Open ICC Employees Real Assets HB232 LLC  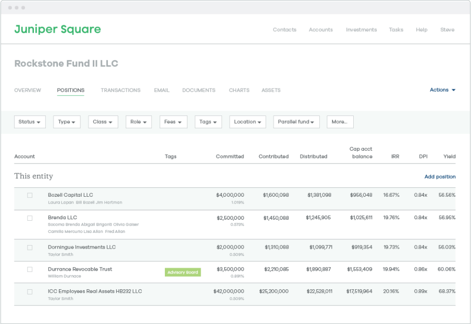(95, 291)
